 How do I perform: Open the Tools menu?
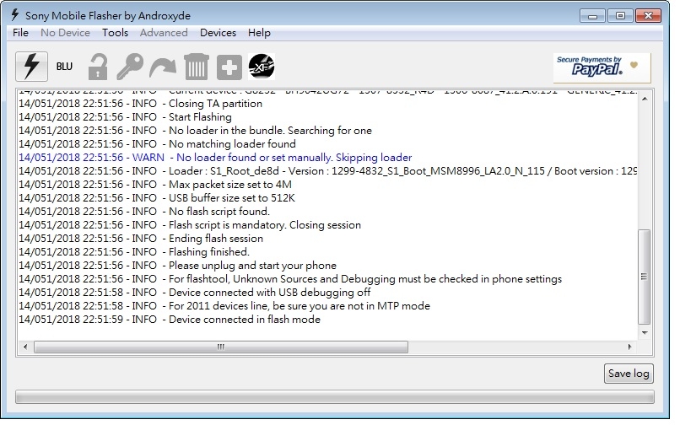click(116, 33)
